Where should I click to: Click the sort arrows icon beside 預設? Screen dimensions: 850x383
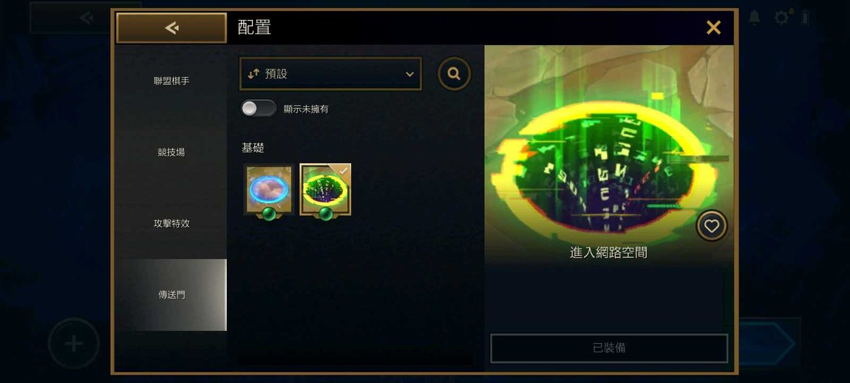tap(254, 75)
